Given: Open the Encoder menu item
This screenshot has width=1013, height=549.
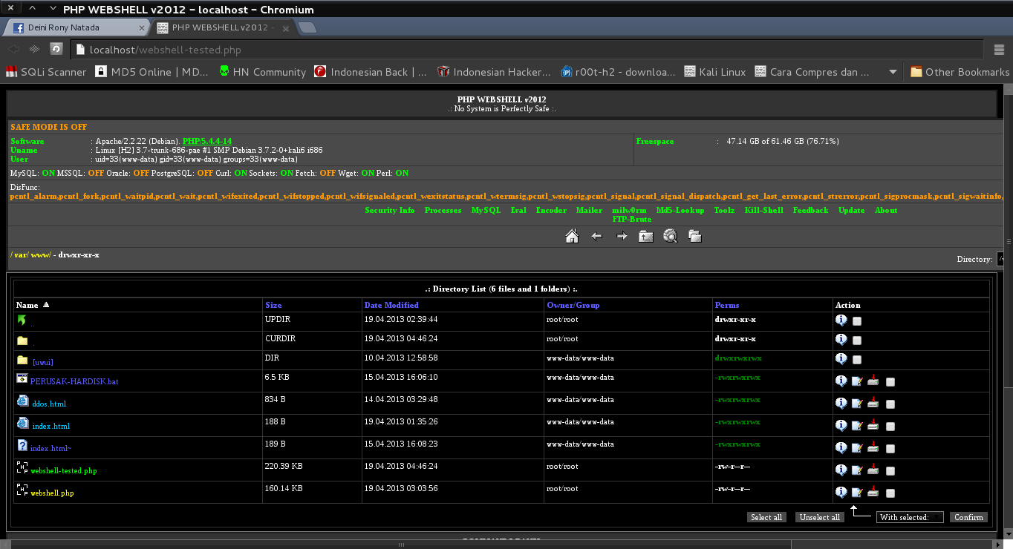Looking at the screenshot, I should (x=551, y=210).
